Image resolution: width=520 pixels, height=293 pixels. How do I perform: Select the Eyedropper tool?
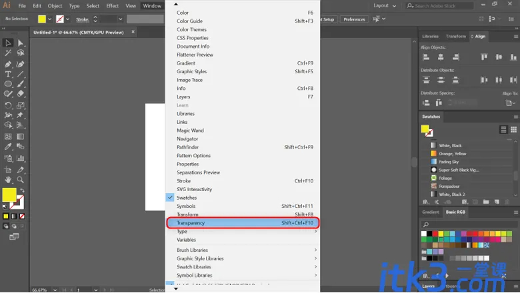[8, 146]
